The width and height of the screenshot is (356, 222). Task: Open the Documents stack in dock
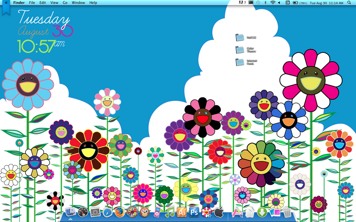point(250,212)
